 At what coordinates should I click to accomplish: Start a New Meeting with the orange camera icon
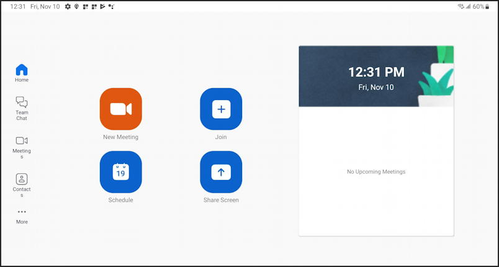120,109
